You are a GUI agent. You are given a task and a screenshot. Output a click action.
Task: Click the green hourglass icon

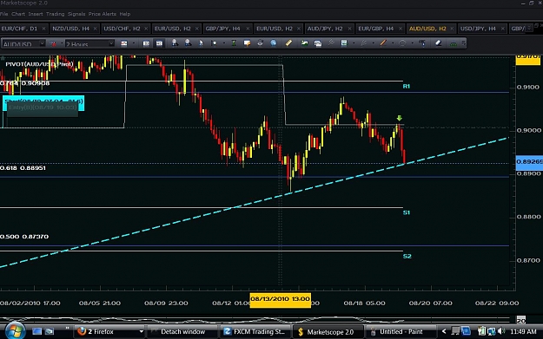tap(234, 43)
